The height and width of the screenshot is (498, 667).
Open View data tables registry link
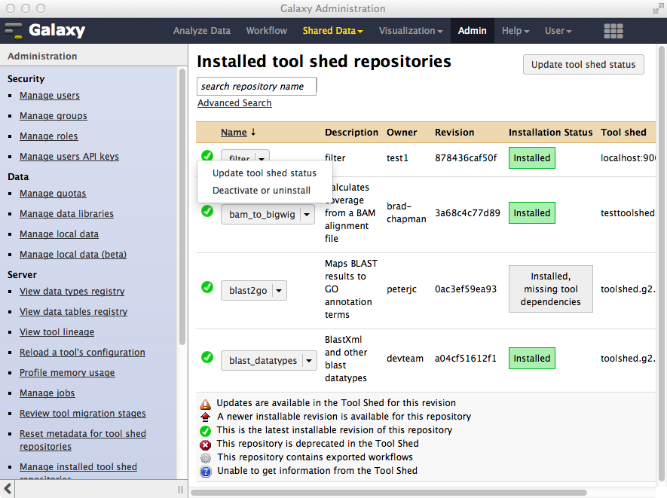74,312
